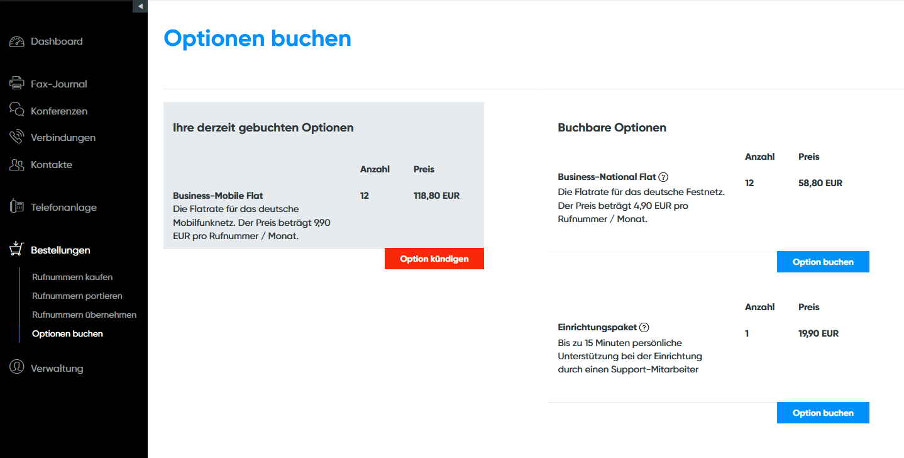
Task: Click the Konferenzen speech bubbles icon
Action: pos(16,111)
